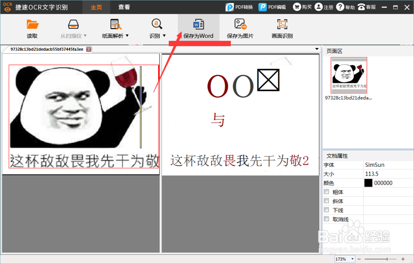Switch to the 查看 tab
Image resolution: width=414 pixels, height=264 pixels.
[124, 7]
